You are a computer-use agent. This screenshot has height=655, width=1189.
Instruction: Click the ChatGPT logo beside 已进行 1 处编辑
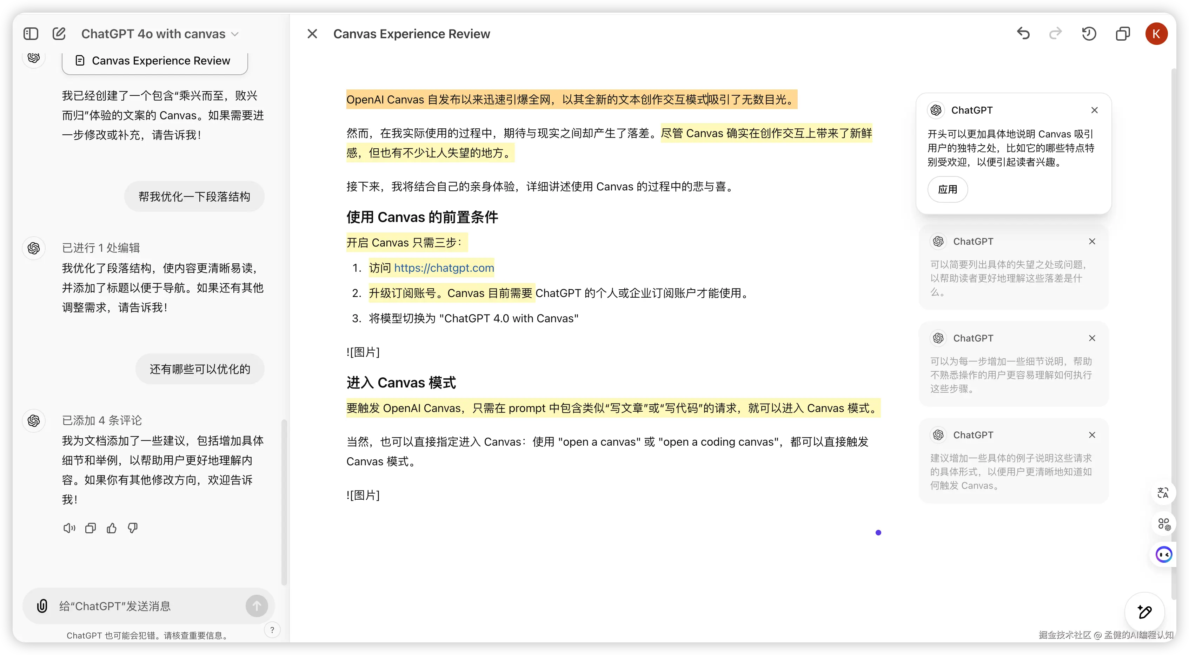pyautogui.click(x=34, y=248)
